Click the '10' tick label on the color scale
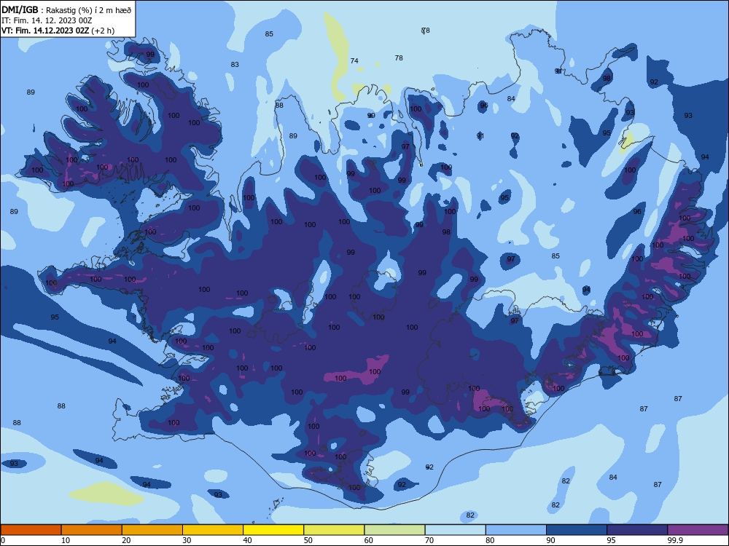The image size is (729, 546). point(66,540)
